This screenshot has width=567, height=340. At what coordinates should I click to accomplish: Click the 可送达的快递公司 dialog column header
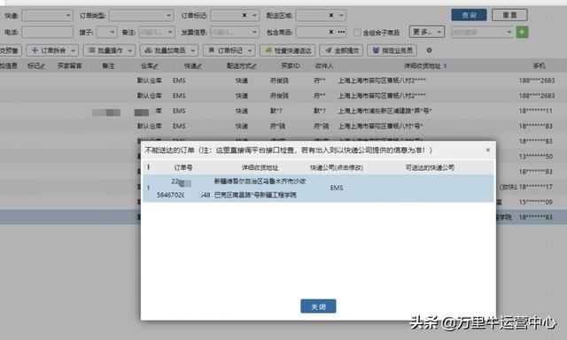click(430, 167)
